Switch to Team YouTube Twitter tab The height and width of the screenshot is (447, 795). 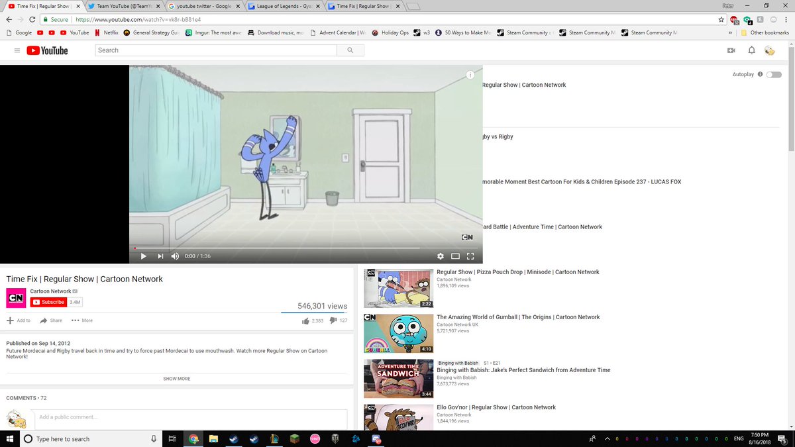(125, 6)
